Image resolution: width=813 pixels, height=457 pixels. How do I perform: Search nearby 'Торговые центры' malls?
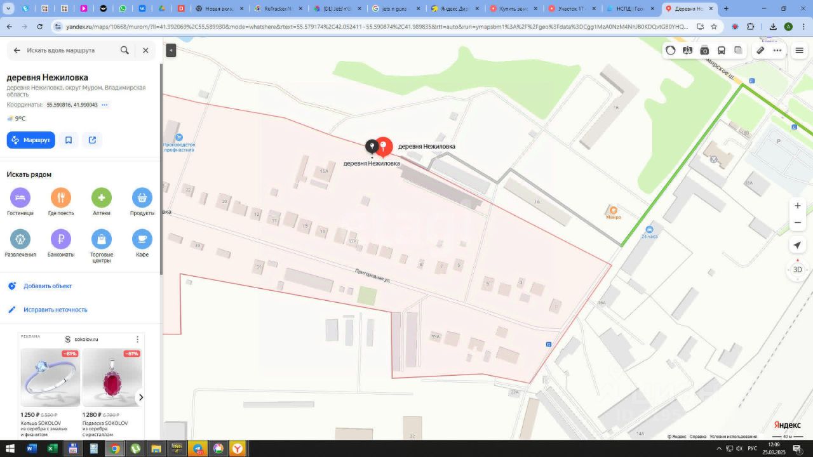pyautogui.click(x=102, y=246)
